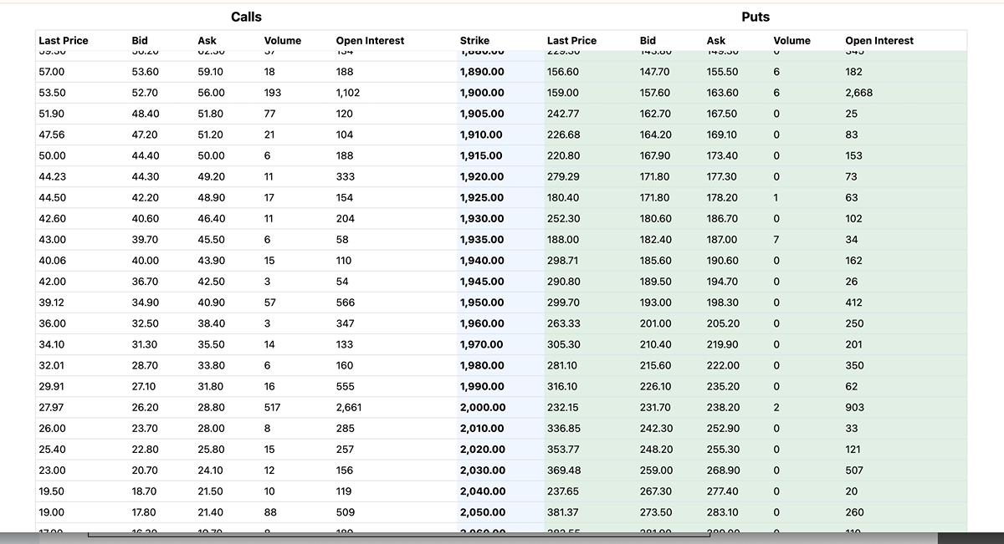Image resolution: width=1004 pixels, height=544 pixels.
Task: Click the Puts Ask column header
Action: (x=716, y=40)
